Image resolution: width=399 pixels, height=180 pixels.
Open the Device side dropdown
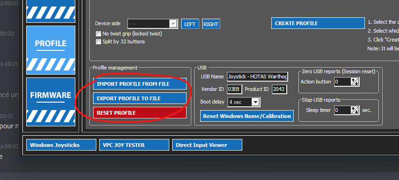pyautogui.click(x=152, y=24)
